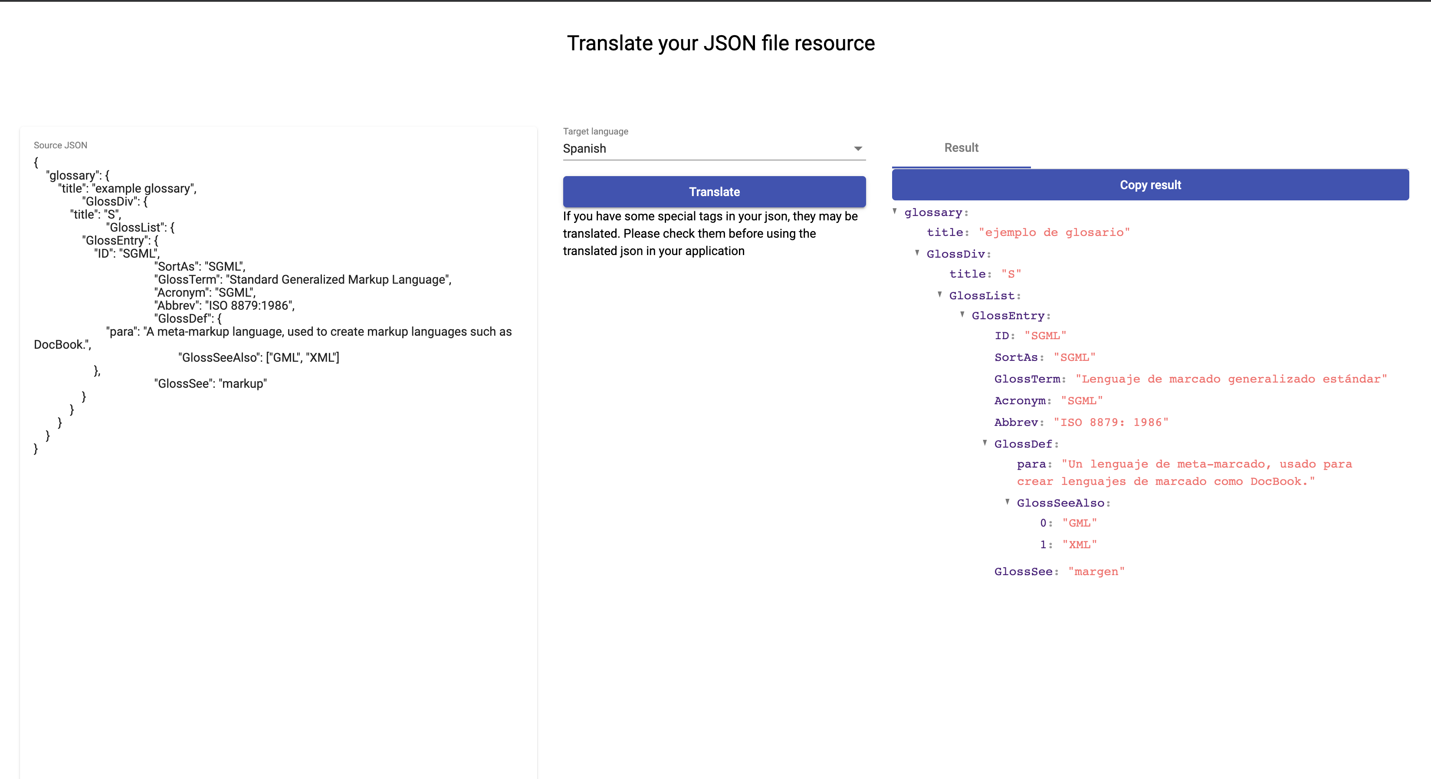The height and width of the screenshot is (779, 1431).
Task: Select the translated title "ejemplo de glosario"
Action: (x=1054, y=232)
